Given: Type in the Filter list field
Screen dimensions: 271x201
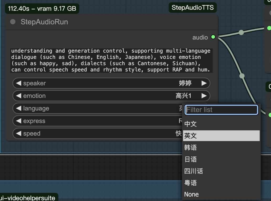Looking at the screenshot, I should click(221, 110).
